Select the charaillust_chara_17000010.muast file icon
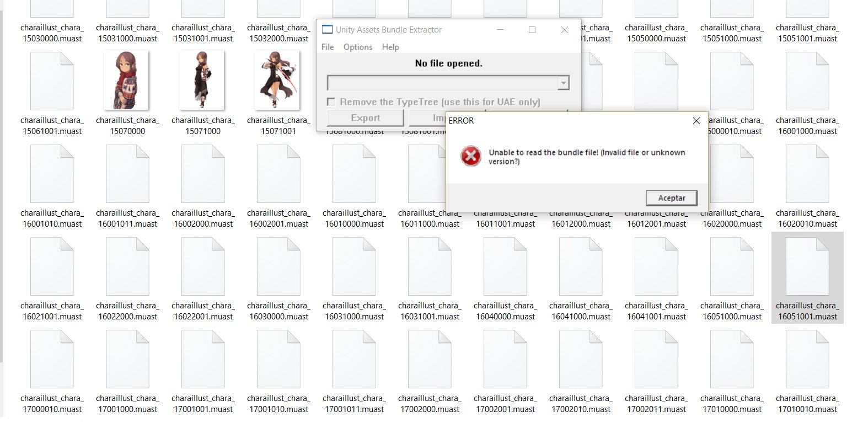 click(x=52, y=359)
